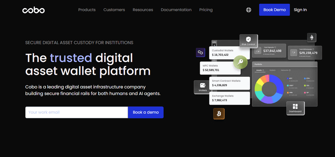Click the Risk Control shield tile

click(x=249, y=41)
